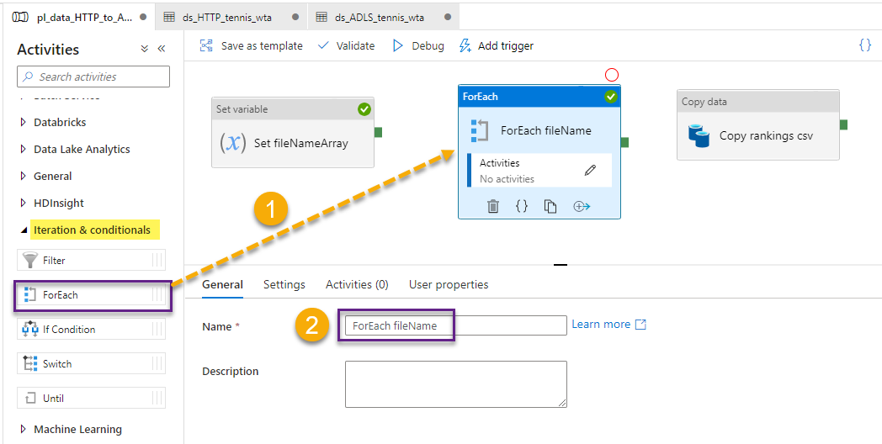Open ForEach activity code view braces icon
This screenshot has width=882, height=444.
pos(522,206)
